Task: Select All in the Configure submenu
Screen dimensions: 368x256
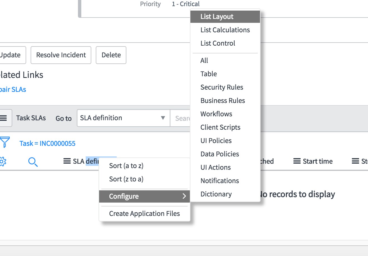Action: tap(225, 60)
